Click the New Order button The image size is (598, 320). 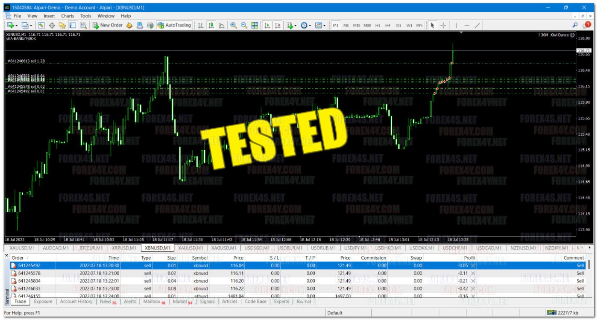pos(107,26)
